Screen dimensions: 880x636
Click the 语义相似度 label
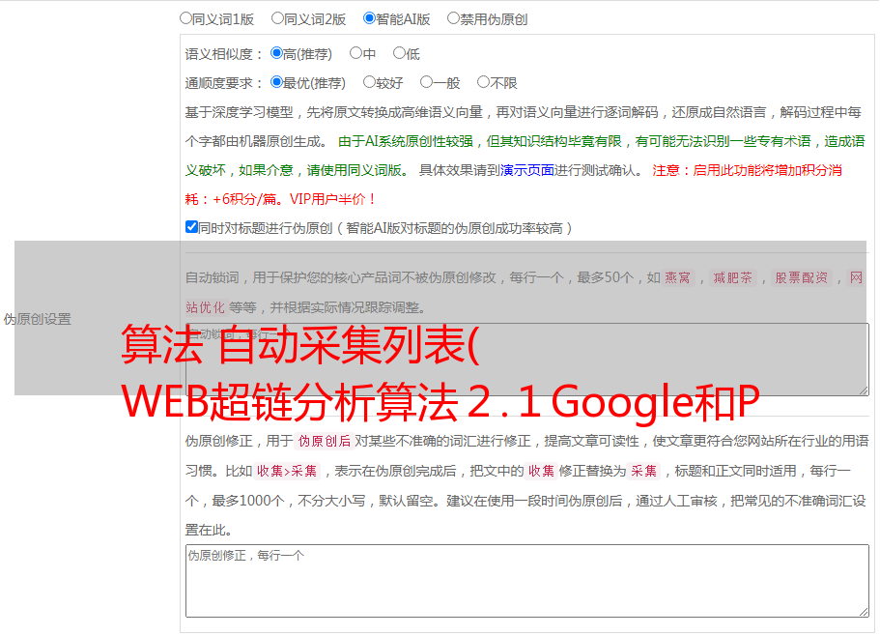point(224,54)
